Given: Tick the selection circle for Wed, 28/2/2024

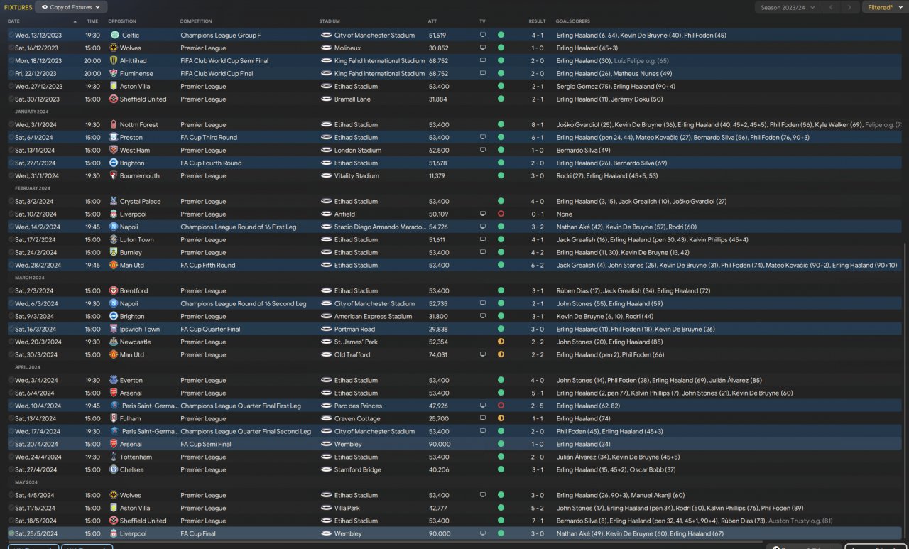Looking at the screenshot, I should pyautogui.click(x=11, y=265).
